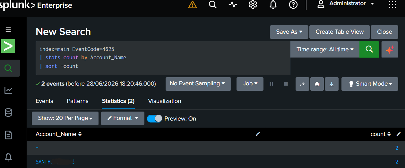Viewport: 405px width, 168px height.
Task: Open the Time range: All time dropdown
Action: [325, 49]
